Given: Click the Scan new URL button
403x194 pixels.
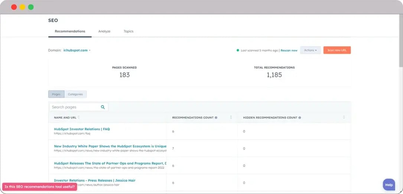Looking at the screenshot, I should click(337, 50).
